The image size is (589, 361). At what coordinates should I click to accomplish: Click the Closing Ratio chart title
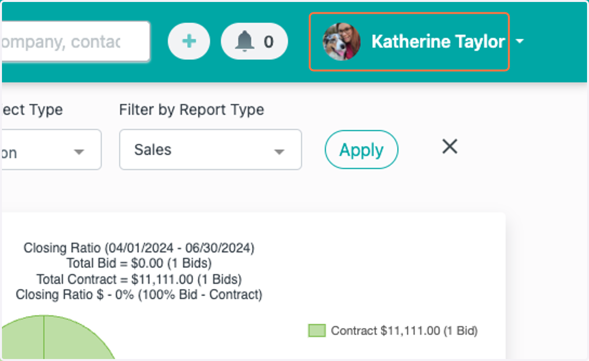(139, 248)
